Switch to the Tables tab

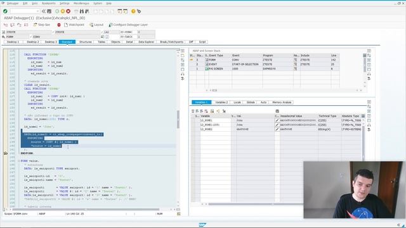point(101,42)
